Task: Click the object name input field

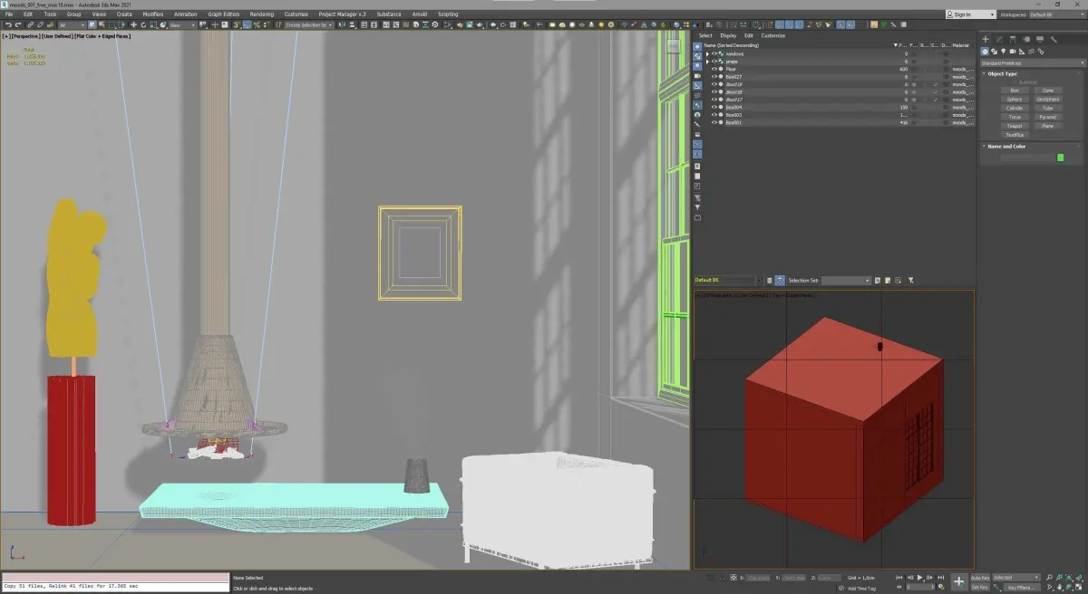Action: pyautogui.click(x=1026, y=158)
